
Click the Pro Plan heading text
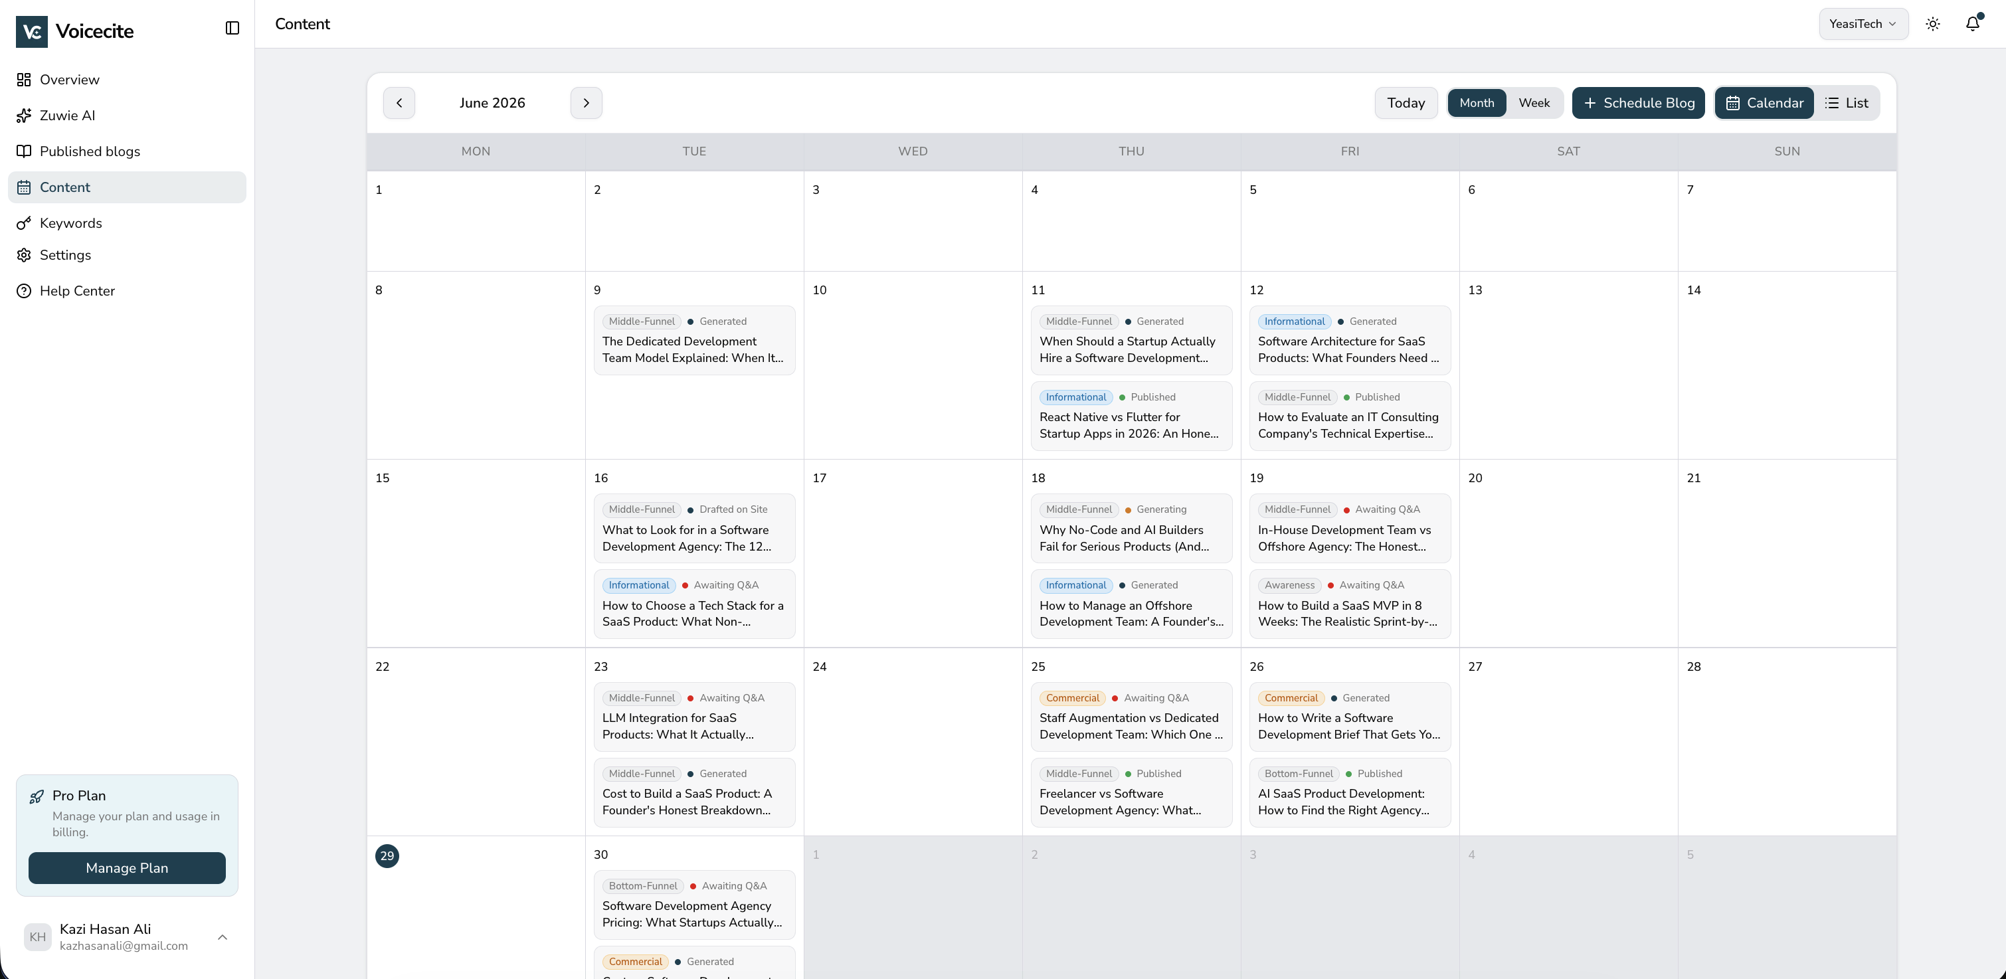78,796
